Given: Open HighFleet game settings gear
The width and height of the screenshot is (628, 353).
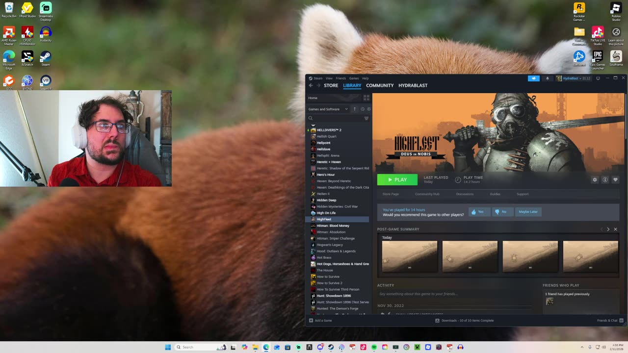Looking at the screenshot, I should [x=595, y=180].
